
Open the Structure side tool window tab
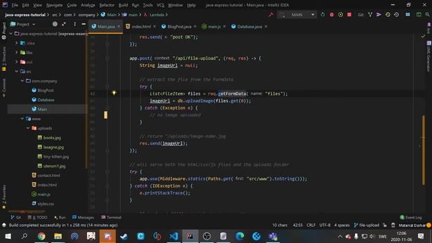[x=4, y=59]
